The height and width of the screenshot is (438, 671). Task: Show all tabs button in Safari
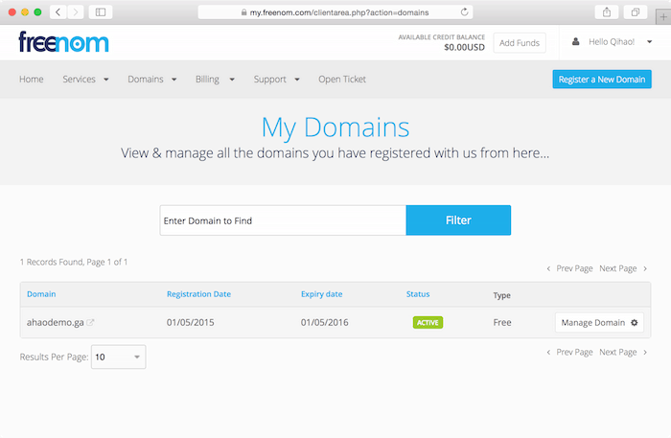(x=636, y=12)
